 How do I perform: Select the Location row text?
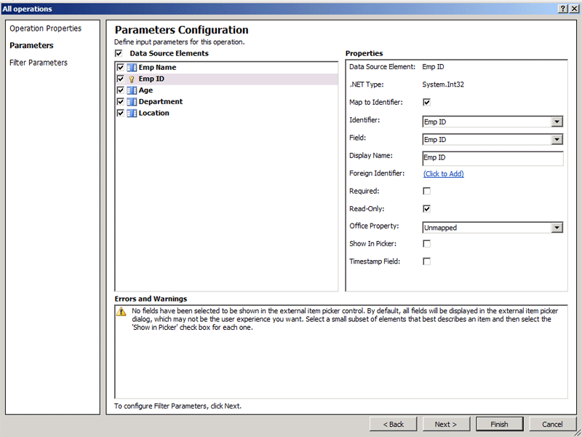coord(154,114)
